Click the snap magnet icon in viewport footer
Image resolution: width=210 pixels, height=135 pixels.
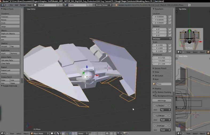coord(116,133)
